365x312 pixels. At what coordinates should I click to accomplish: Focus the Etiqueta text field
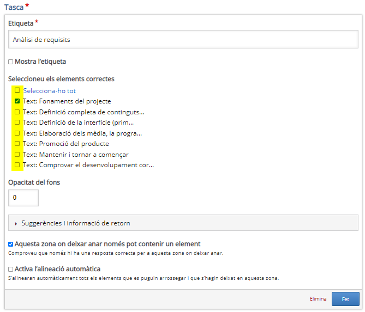(183, 39)
